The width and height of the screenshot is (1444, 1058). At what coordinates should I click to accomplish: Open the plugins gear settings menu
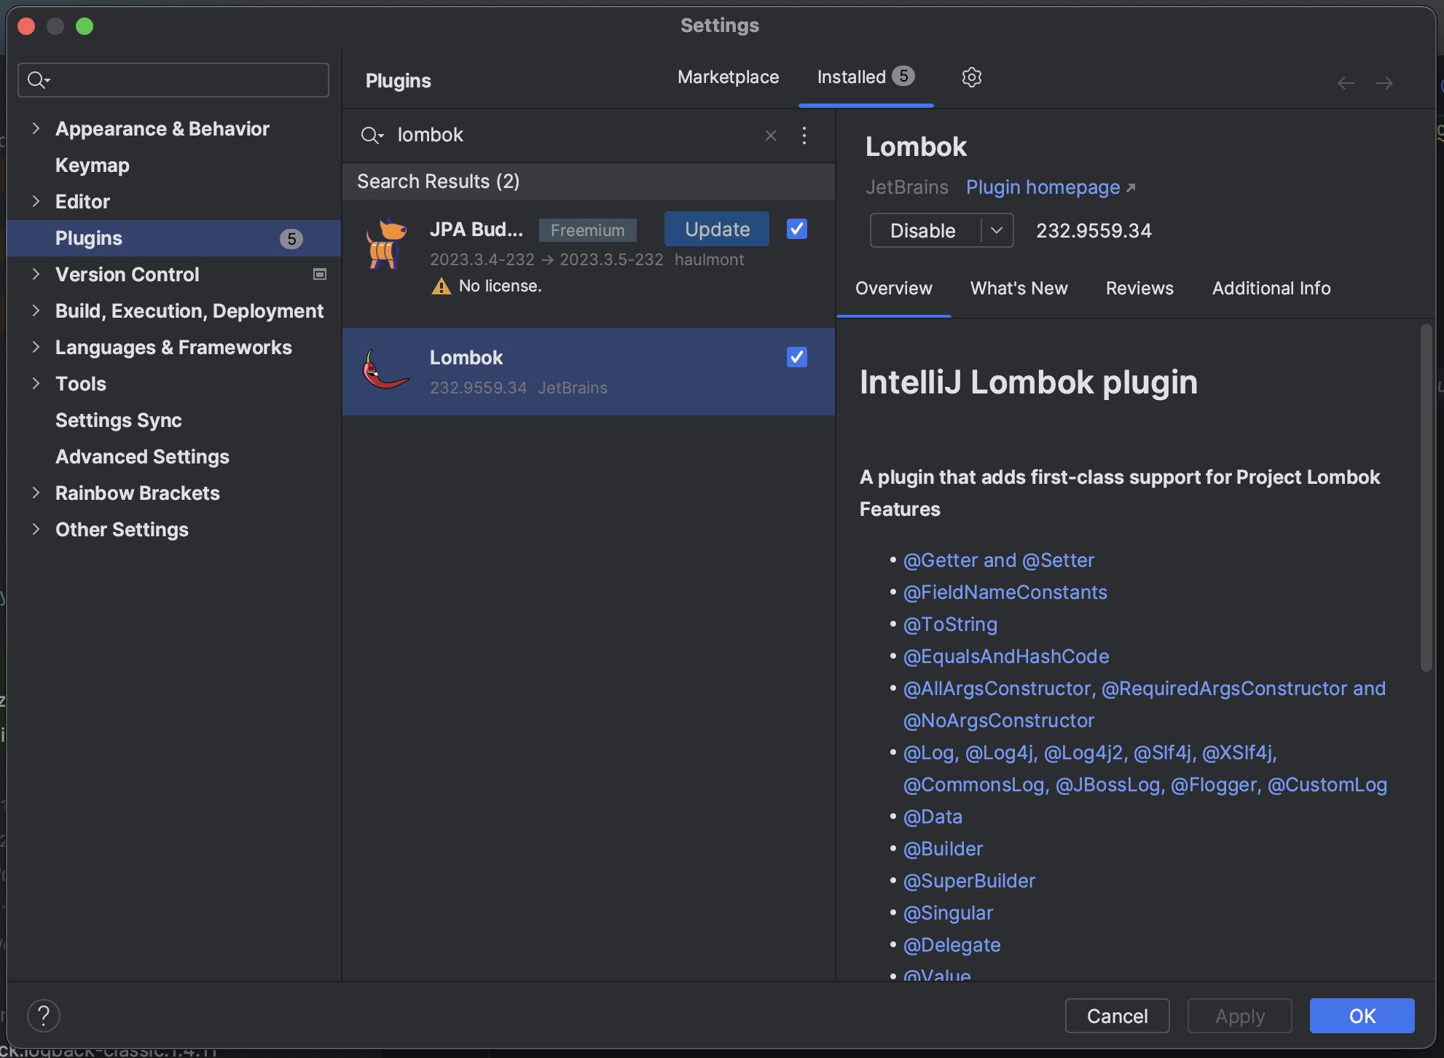(971, 77)
